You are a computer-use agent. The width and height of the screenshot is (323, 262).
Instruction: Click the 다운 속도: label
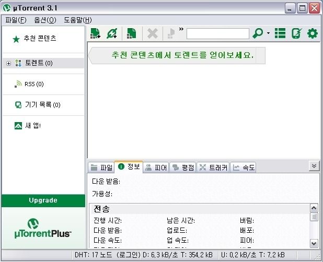pyautogui.click(x=108, y=240)
